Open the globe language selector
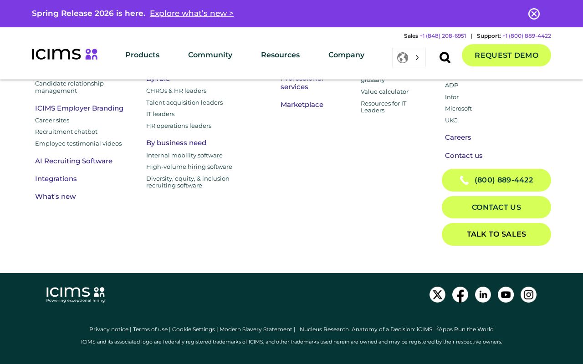 [409, 58]
